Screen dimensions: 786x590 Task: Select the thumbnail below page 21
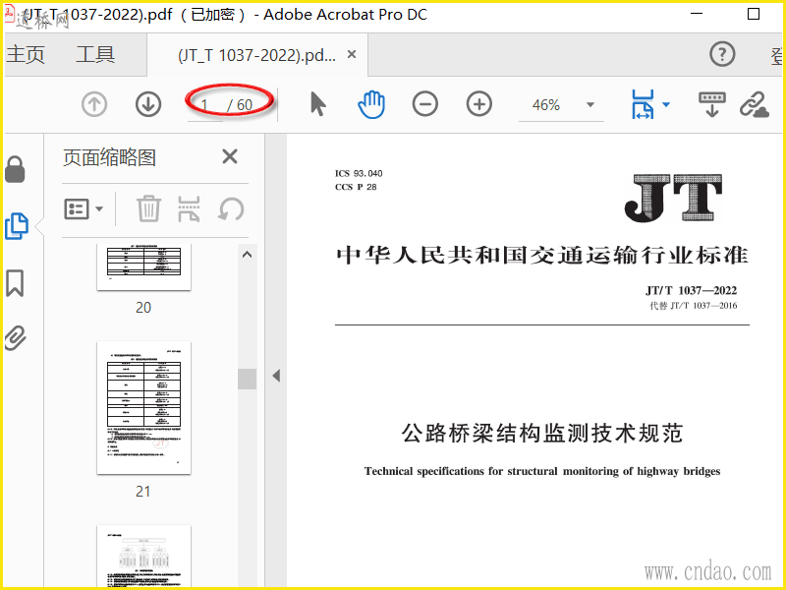coord(143,556)
